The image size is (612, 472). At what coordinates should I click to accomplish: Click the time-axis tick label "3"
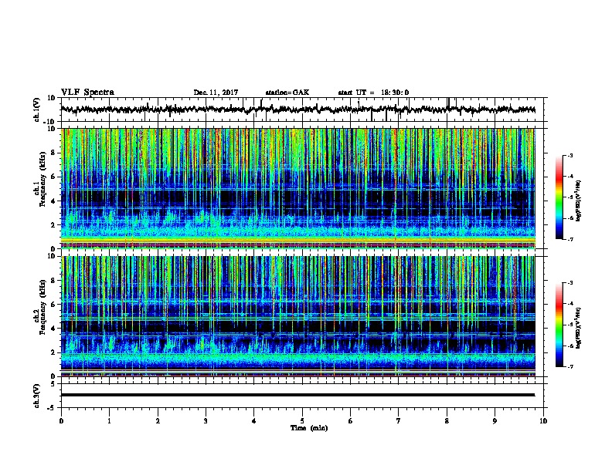pyautogui.click(x=206, y=421)
